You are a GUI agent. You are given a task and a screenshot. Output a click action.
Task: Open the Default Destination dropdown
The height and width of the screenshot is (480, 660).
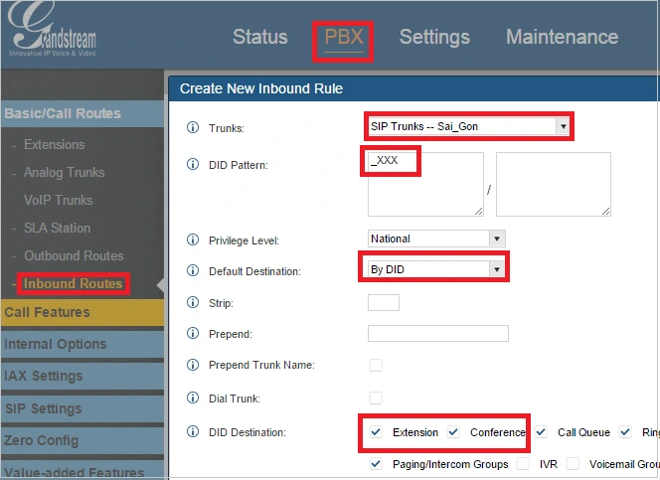[x=432, y=269]
